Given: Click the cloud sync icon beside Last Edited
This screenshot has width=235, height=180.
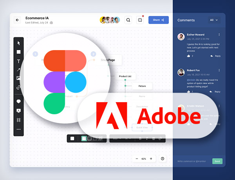Looking at the screenshot, I should pyautogui.click(x=51, y=23).
